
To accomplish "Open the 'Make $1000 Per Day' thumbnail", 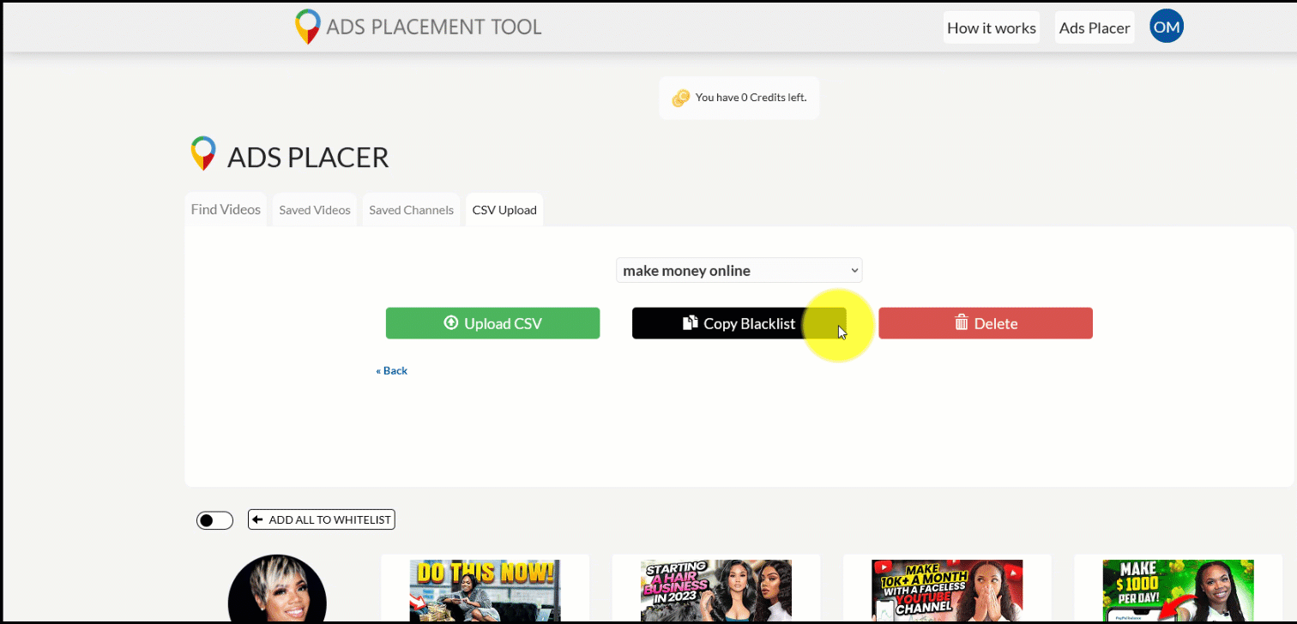I will click(x=1178, y=591).
